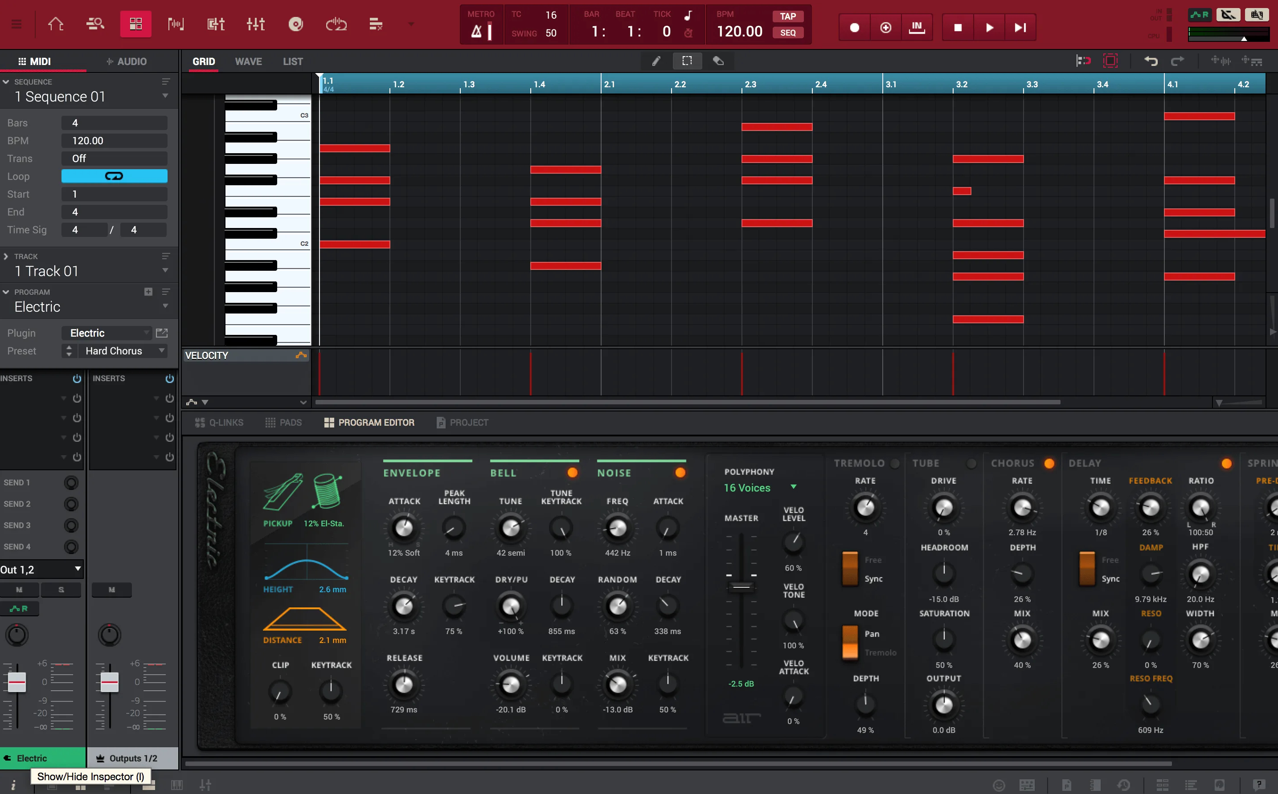Viewport: 1278px width, 794px height.
Task: Toggle the sequence Loop button
Action: 114,176
